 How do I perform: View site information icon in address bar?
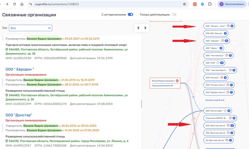[x=31, y=4]
